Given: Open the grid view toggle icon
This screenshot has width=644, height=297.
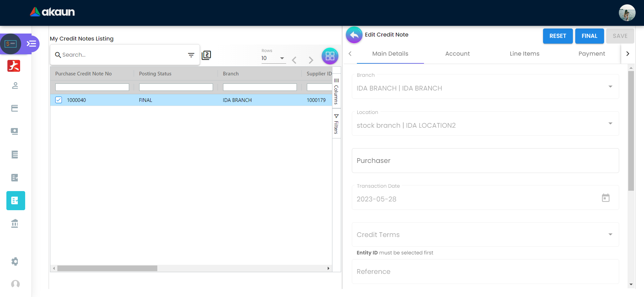Looking at the screenshot, I should (x=330, y=56).
